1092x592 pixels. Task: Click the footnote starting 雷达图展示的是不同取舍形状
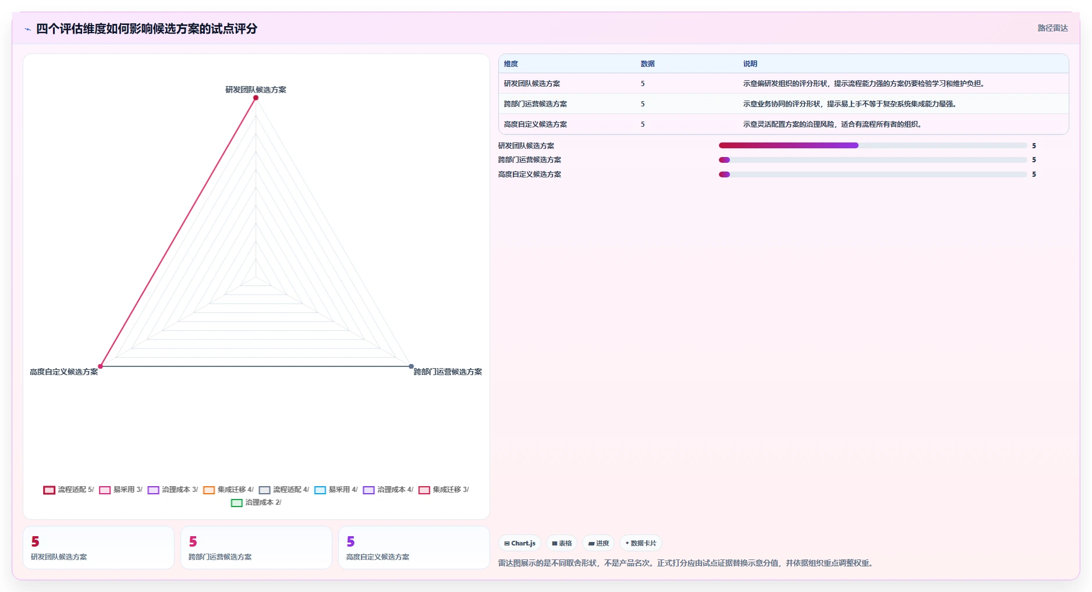click(x=687, y=563)
